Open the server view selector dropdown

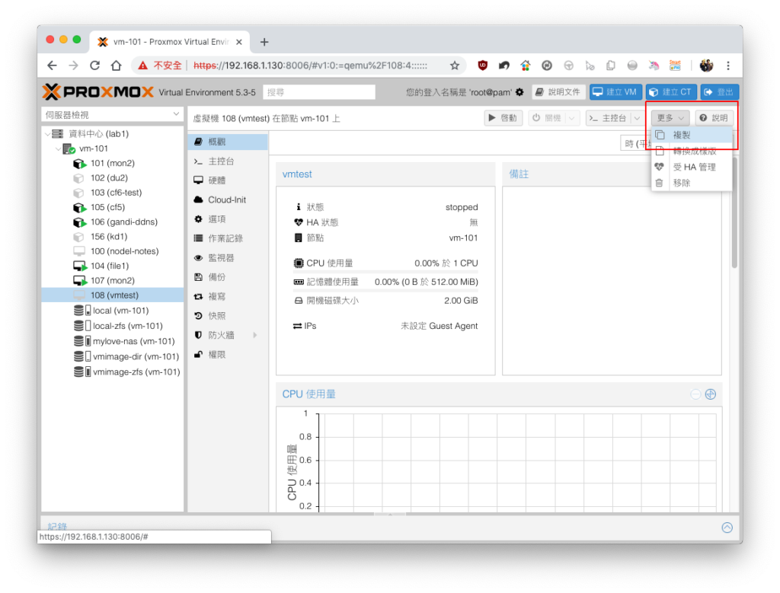click(112, 115)
